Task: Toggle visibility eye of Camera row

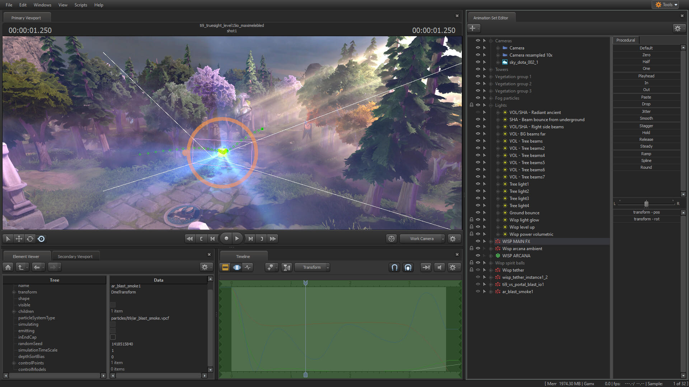Action: (478, 48)
